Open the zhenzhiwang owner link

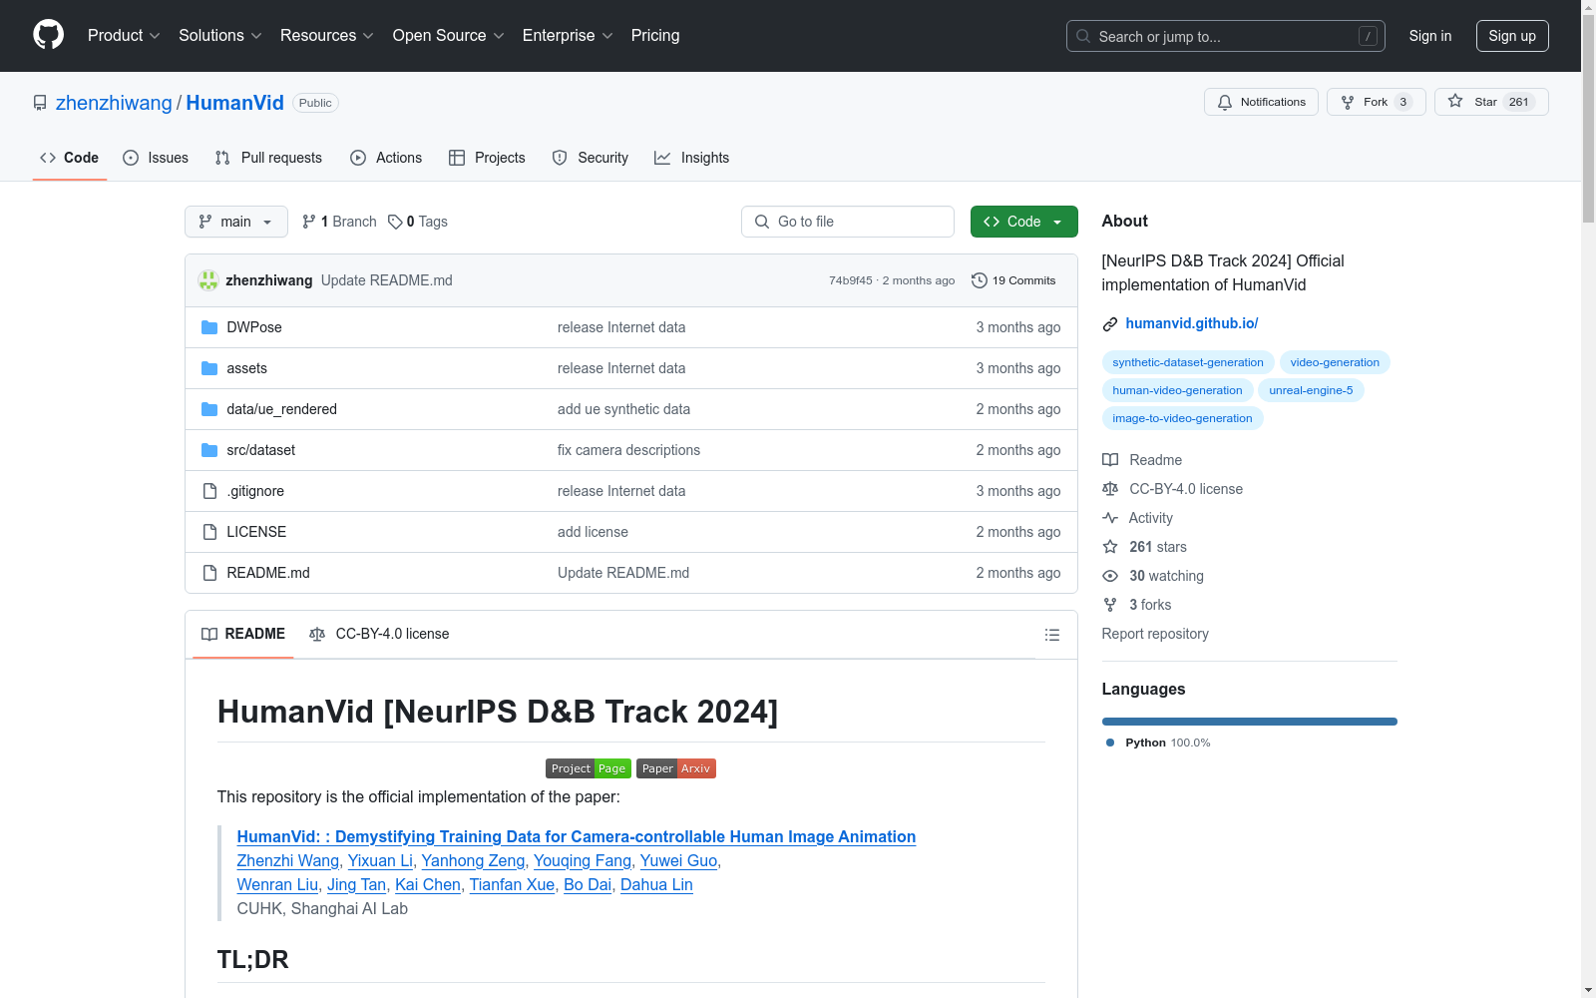[114, 103]
